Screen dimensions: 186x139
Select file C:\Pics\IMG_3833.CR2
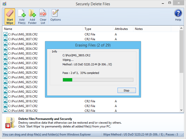tap(23, 54)
